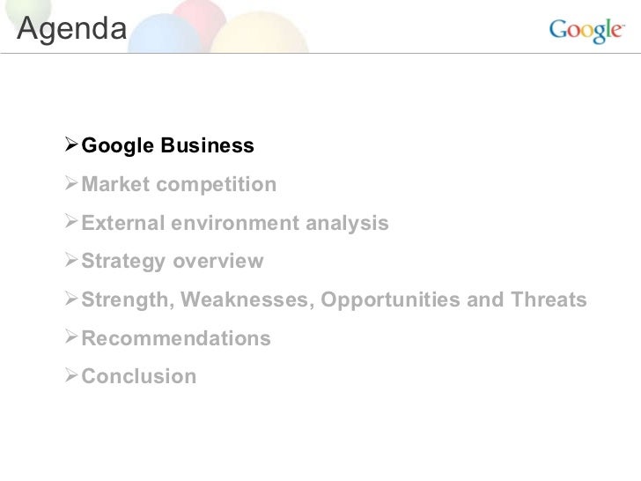The width and height of the screenshot is (641, 481).
Task: Click the yellow balloon in the header
Action: pyautogui.click(x=259, y=33)
